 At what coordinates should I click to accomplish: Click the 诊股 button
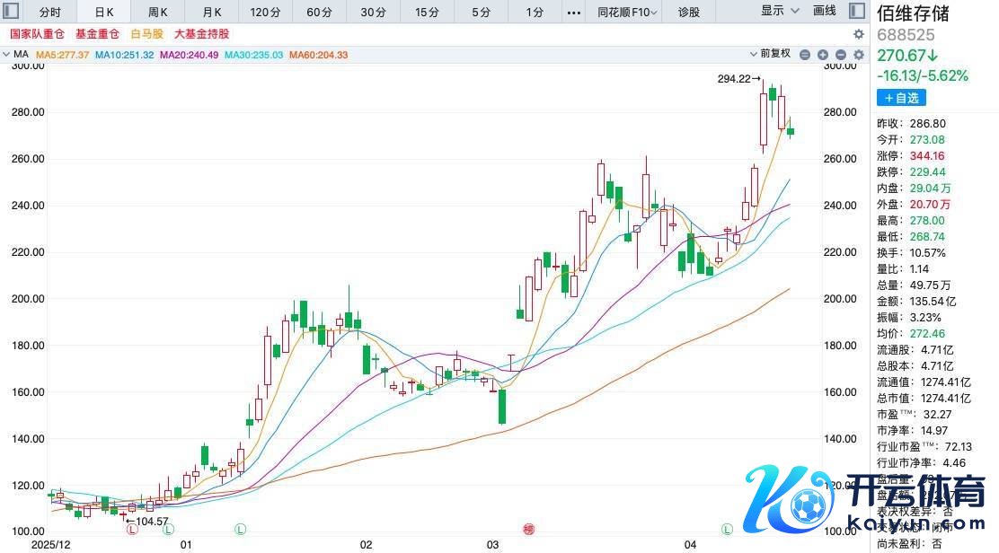pyautogui.click(x=688, y=13)
